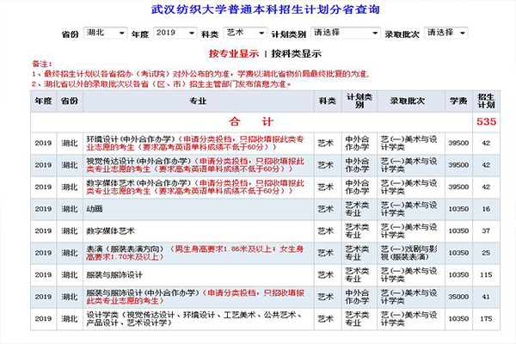Click the total value 535
This screenshot has height=344, width=516.
tap(487, 122)
